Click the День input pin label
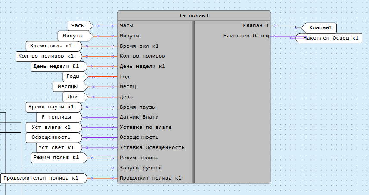Image resolution: width=369 pixels, height=195 pixels. click(x=126, y=97)
